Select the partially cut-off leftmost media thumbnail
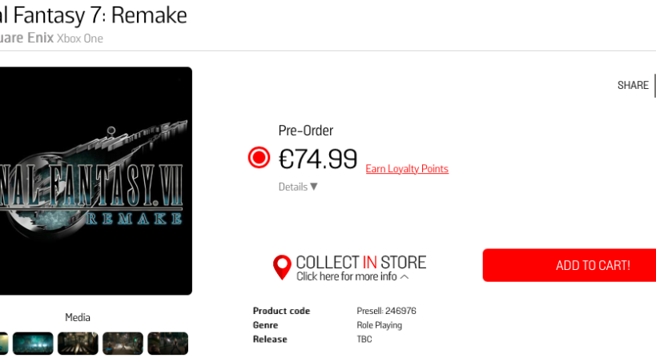The height and width of the screenshot is (362, 656). tap(3, 343)
